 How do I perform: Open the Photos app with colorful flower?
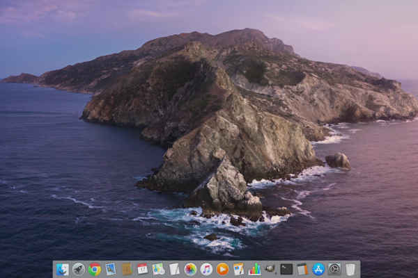coord(190,270)
